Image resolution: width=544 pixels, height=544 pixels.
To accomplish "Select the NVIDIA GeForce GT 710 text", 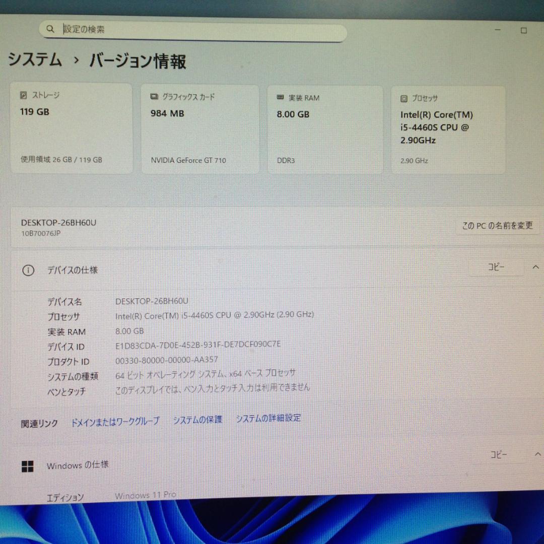I will pos(188,160).
